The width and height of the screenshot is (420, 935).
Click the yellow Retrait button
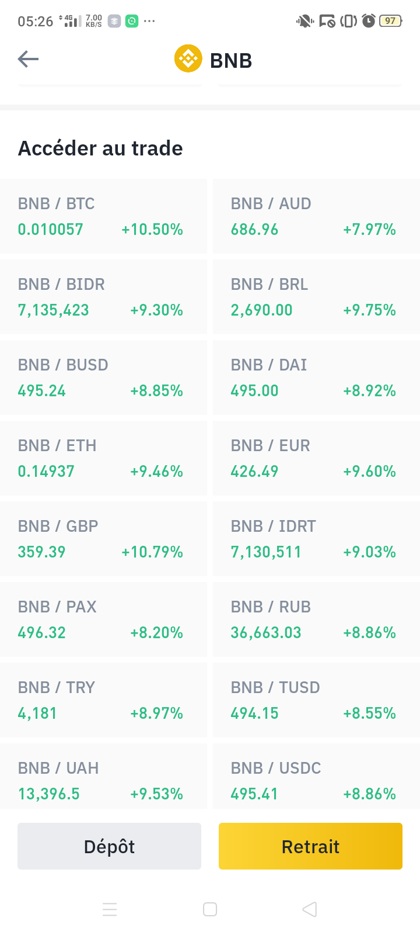310,846
